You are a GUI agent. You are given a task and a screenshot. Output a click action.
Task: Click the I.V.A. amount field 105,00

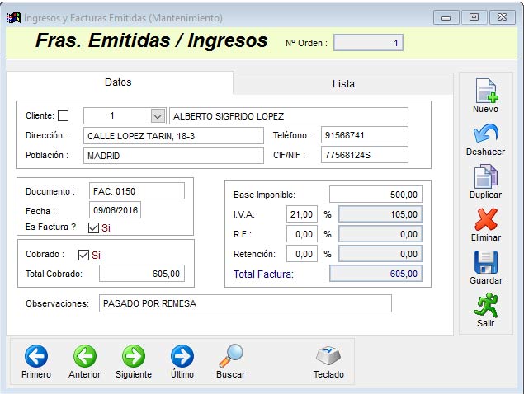(380, 214)
